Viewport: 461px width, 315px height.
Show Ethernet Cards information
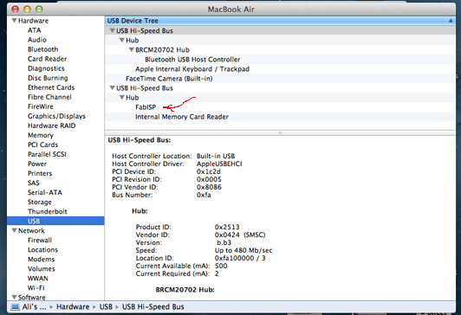coord(51,87)
